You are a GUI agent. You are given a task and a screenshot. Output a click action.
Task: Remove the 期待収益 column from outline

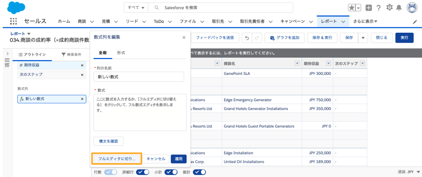[x=82, y=65]
